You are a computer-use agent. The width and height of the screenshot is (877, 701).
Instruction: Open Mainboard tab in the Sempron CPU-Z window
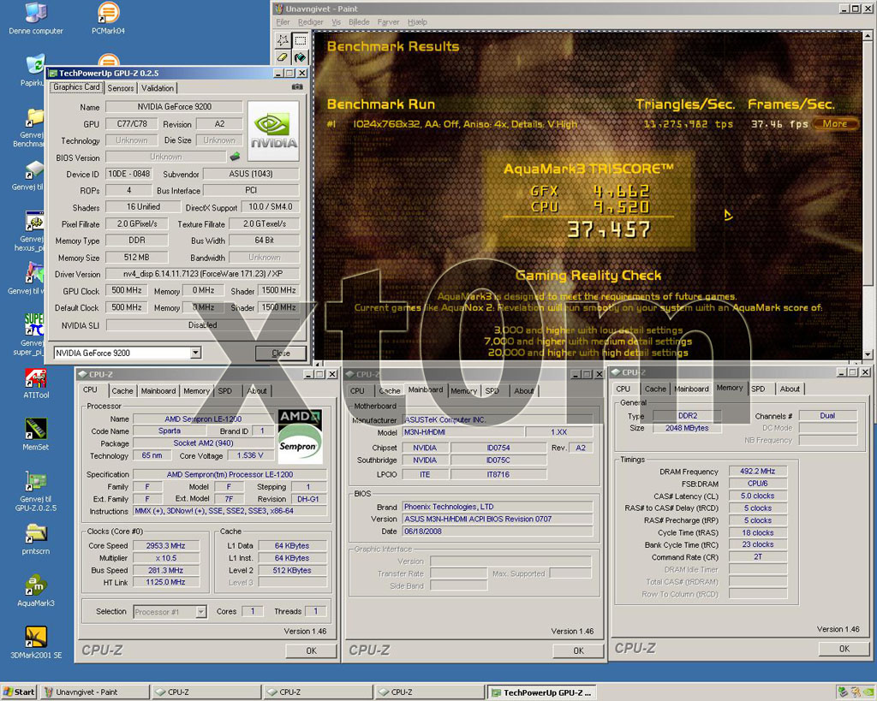[x=158, y=391]
